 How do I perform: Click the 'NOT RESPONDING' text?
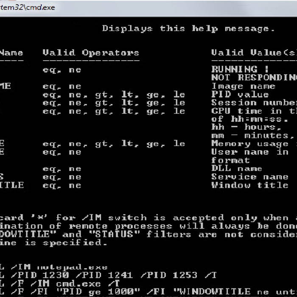click(x=254, y=78)
